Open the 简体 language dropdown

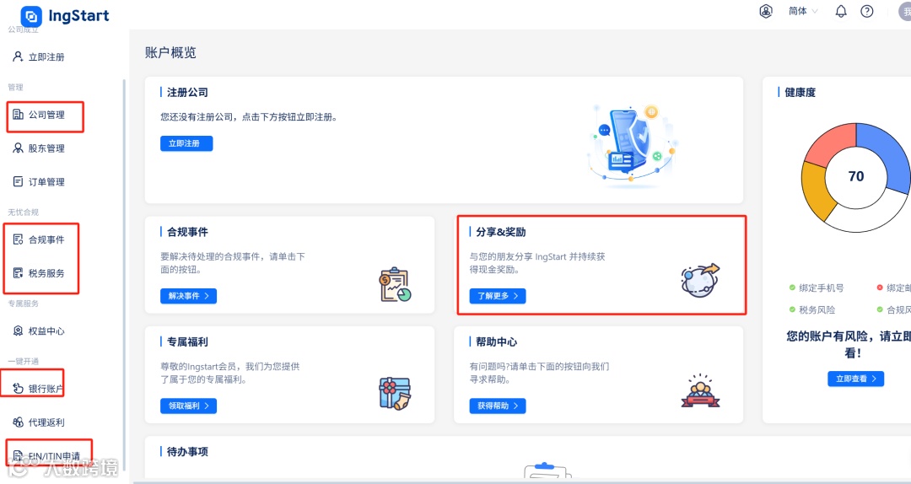(803, 11)
